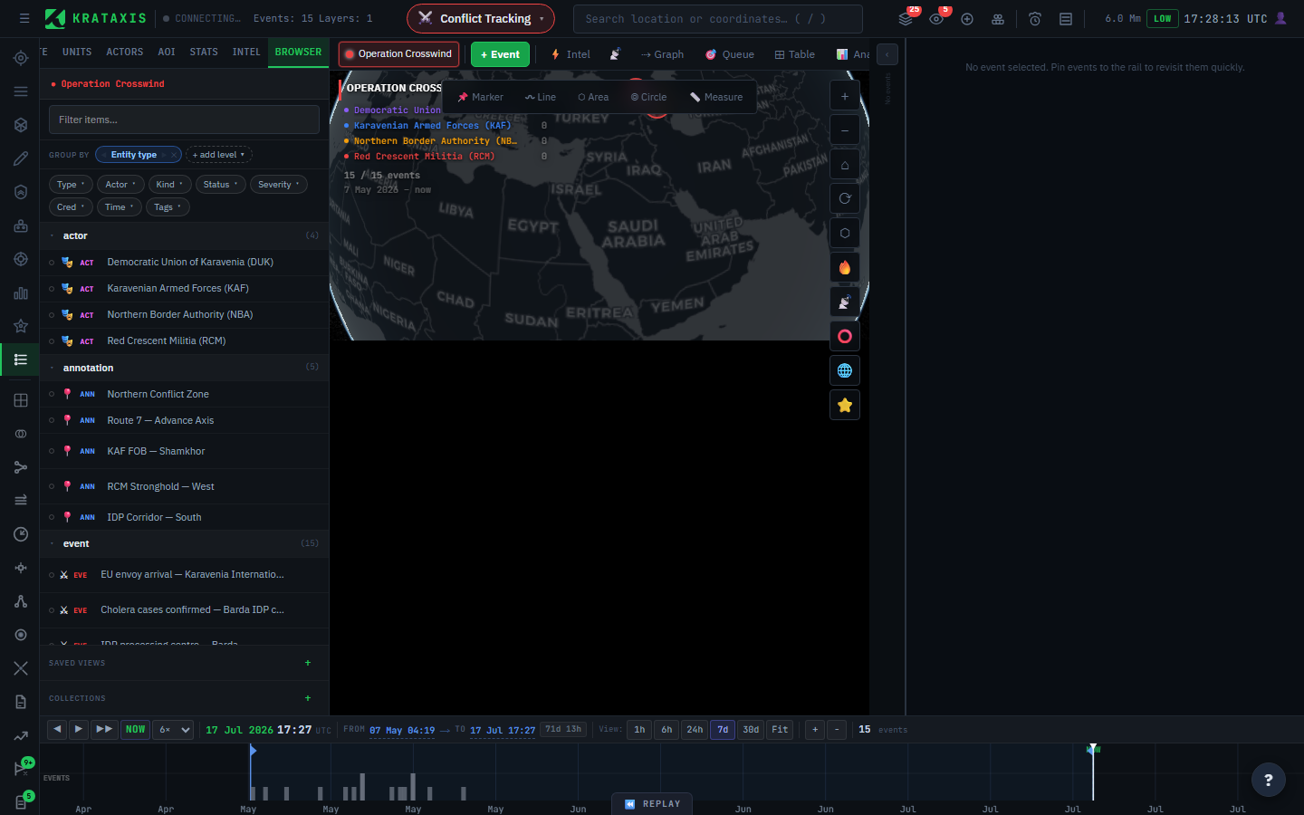Click the satellite icon in the top toolbar
The height and width of the screenshot is (815, 1304).
pos(615,54)
